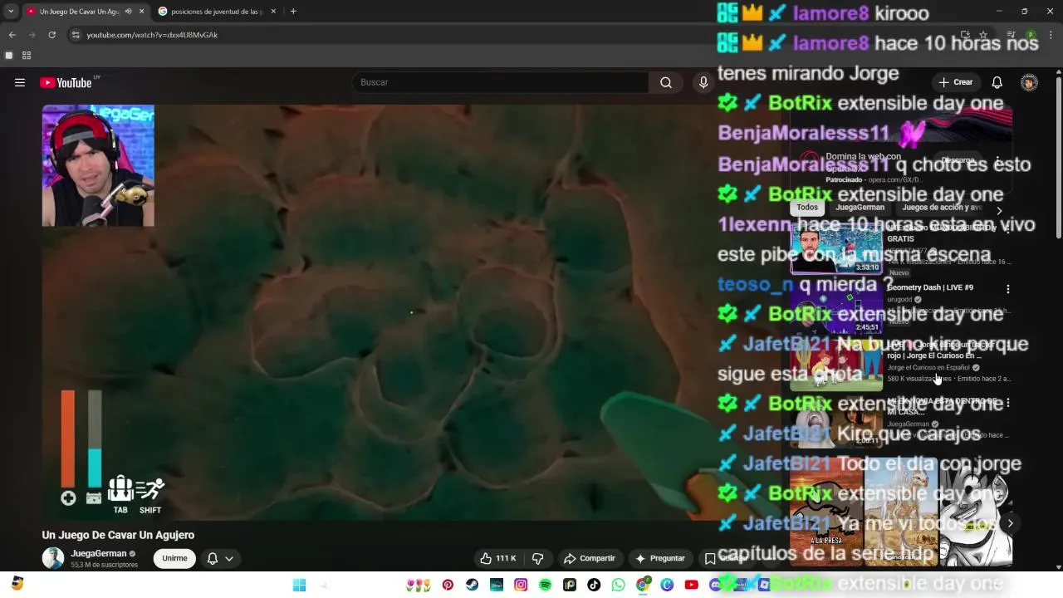
Task: Click the 'Unirme' join button
Action: coord(174,558)
